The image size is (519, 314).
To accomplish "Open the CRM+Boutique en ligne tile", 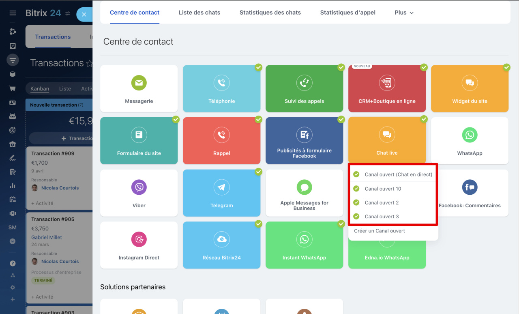I will [387, 88].
